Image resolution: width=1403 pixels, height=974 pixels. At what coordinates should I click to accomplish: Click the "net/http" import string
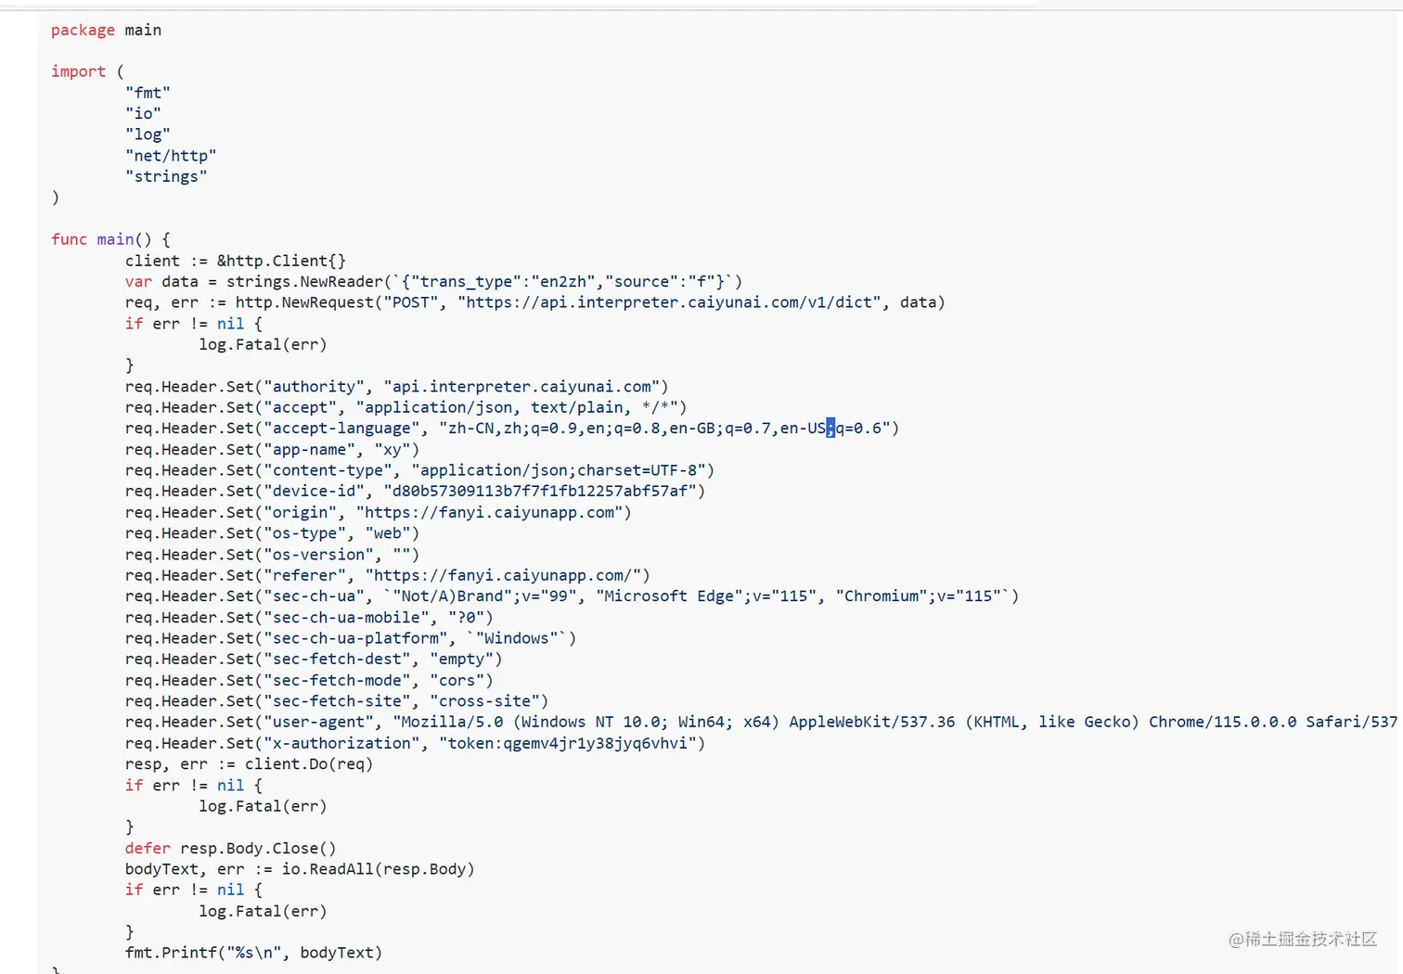(x=170, y=156)
